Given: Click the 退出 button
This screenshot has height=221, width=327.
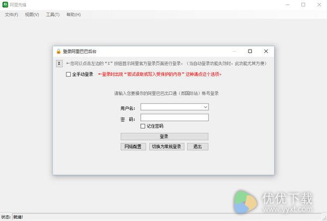Looking at the screenshot, I should click(x=197, y=147).
